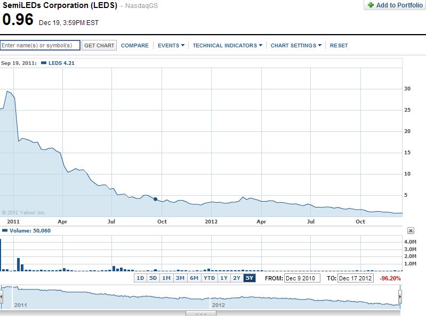Screen dimensions: 426x316
Task: Click the 2011 label in overview strip
Action: click(21, 305)
